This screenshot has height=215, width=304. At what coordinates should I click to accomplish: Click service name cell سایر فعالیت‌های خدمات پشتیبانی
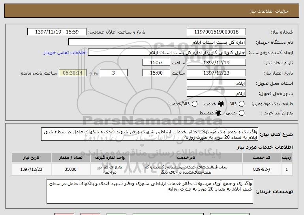(x=186, y=170)
